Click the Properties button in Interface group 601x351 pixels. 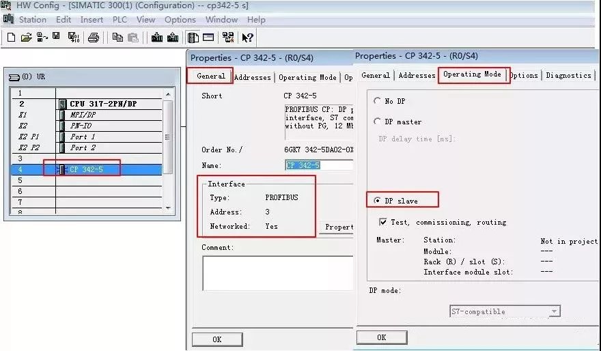337,227
